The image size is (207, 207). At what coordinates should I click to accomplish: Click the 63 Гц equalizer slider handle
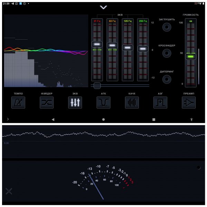click(112, 46)
